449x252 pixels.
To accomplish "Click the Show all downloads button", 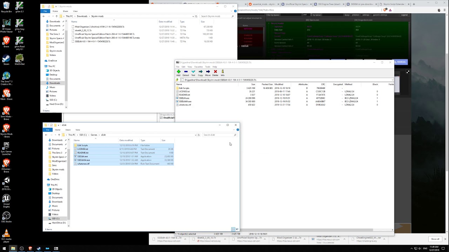I will click(435, 239).
